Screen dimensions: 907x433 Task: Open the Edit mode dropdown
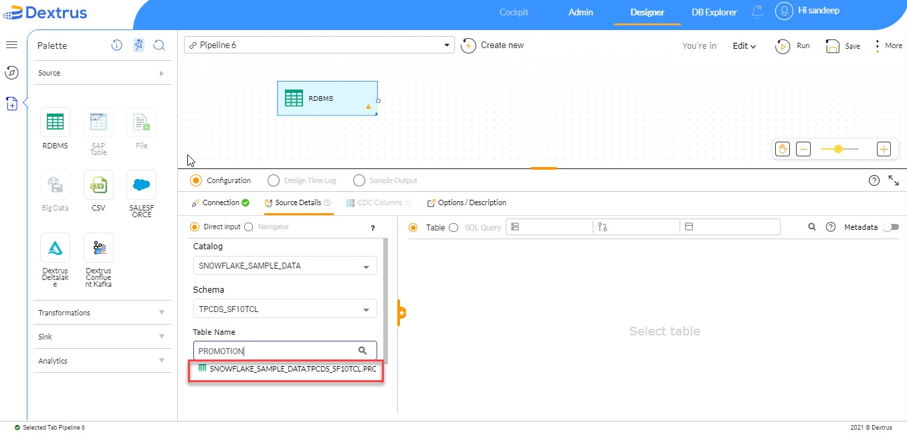pyautogui.click(x=744, y=46)
